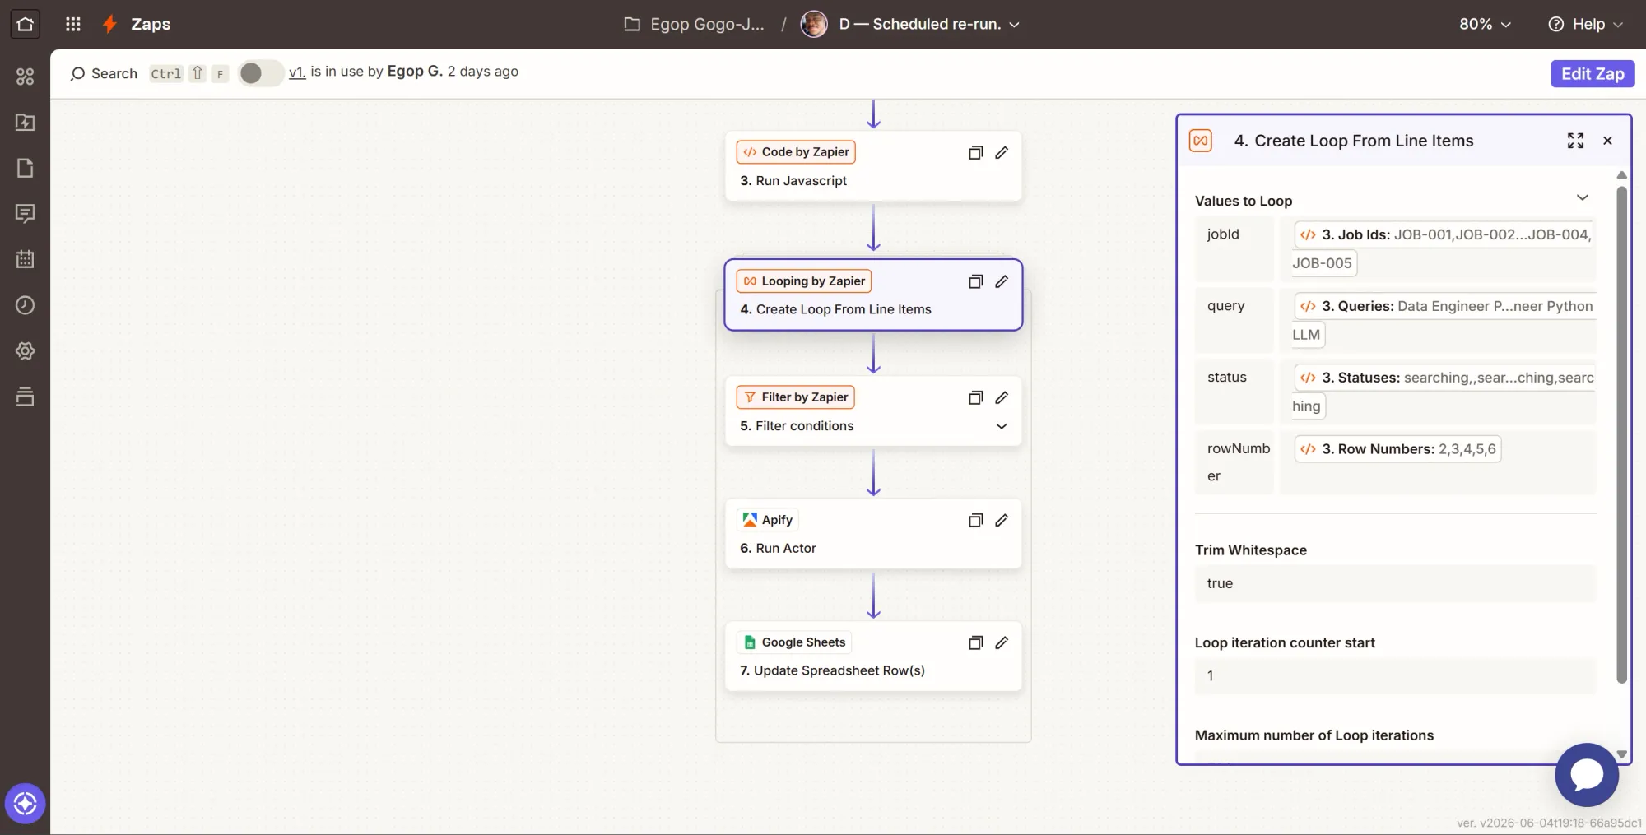Image resolution: width=1646 pixels, height=835 pixels.
Task: Click the user avatar in breadcrumb
Action: point(813,24)
